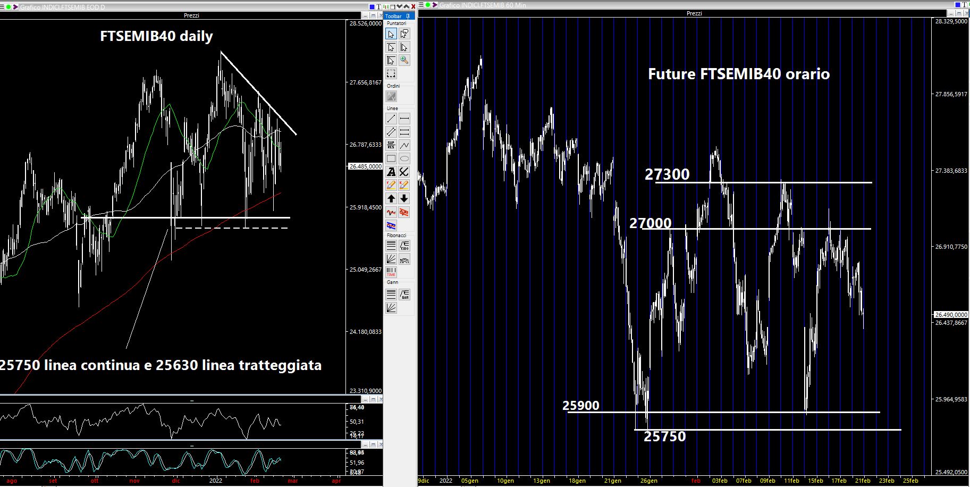Choose the dashed selection rectangle tool
This screenshot has width=970, height=487.
click(x=391, y=73)
